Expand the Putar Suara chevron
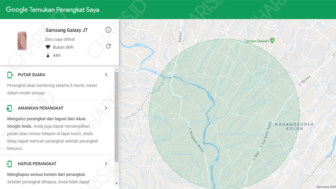 coord(106,74)
